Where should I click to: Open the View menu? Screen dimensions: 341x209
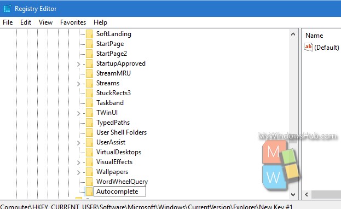tap(45, 22)
